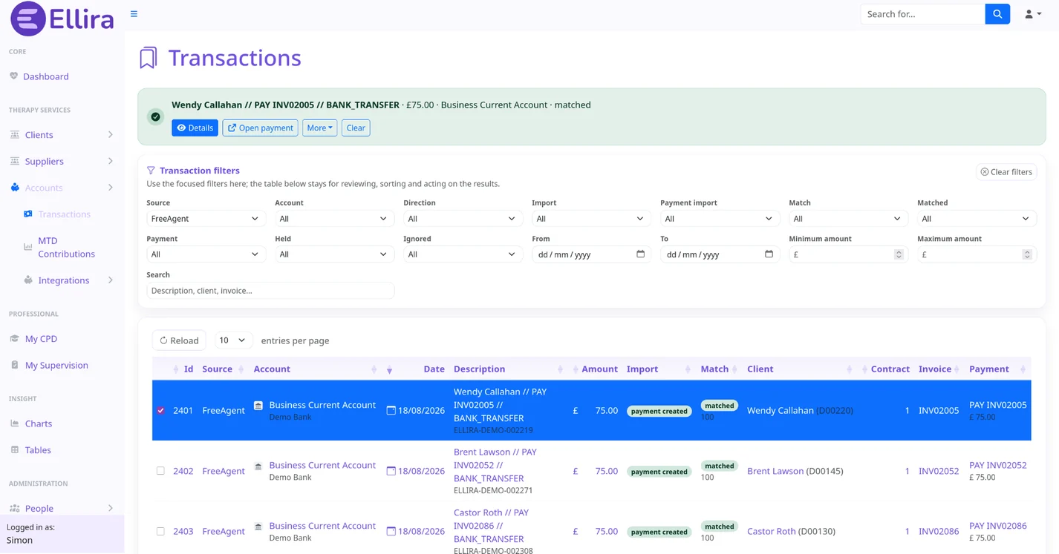Click the calendar icon in row 2402

tap(391, 471)
